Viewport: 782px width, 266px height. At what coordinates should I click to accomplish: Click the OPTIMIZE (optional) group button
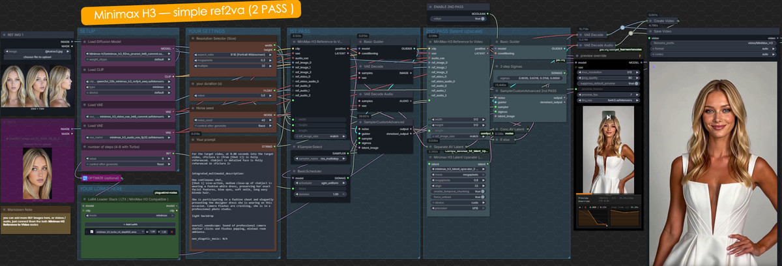(x=101, y=177)
